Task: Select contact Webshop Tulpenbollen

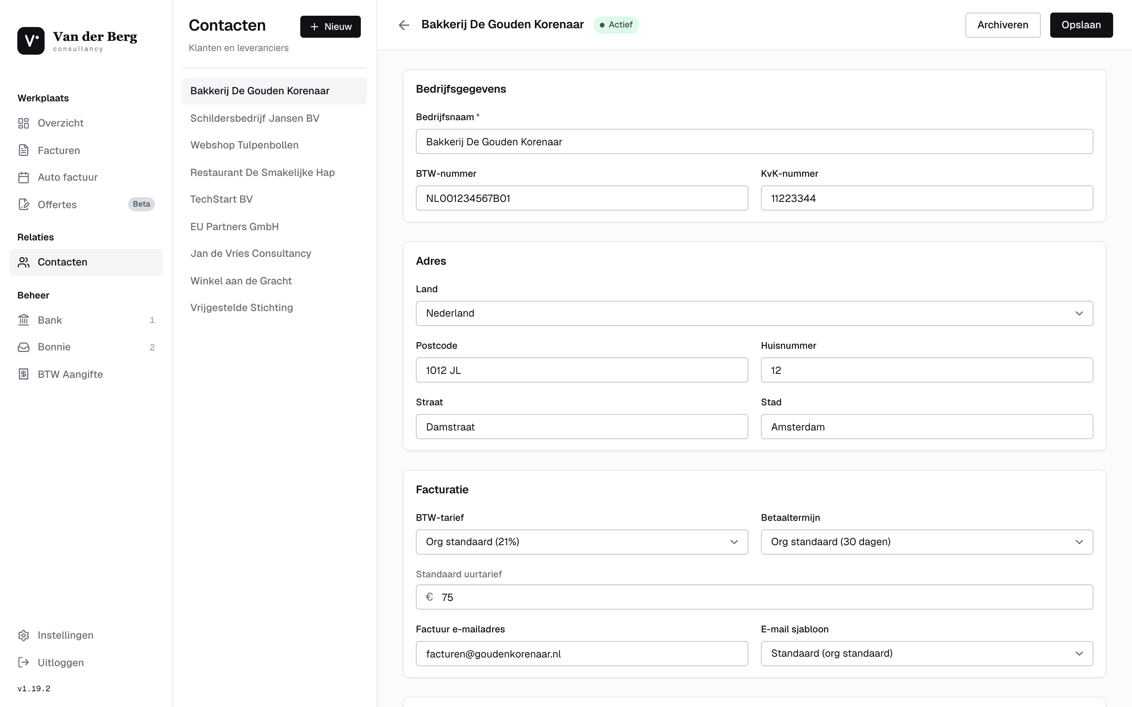Action: click(x=275, y=145)
